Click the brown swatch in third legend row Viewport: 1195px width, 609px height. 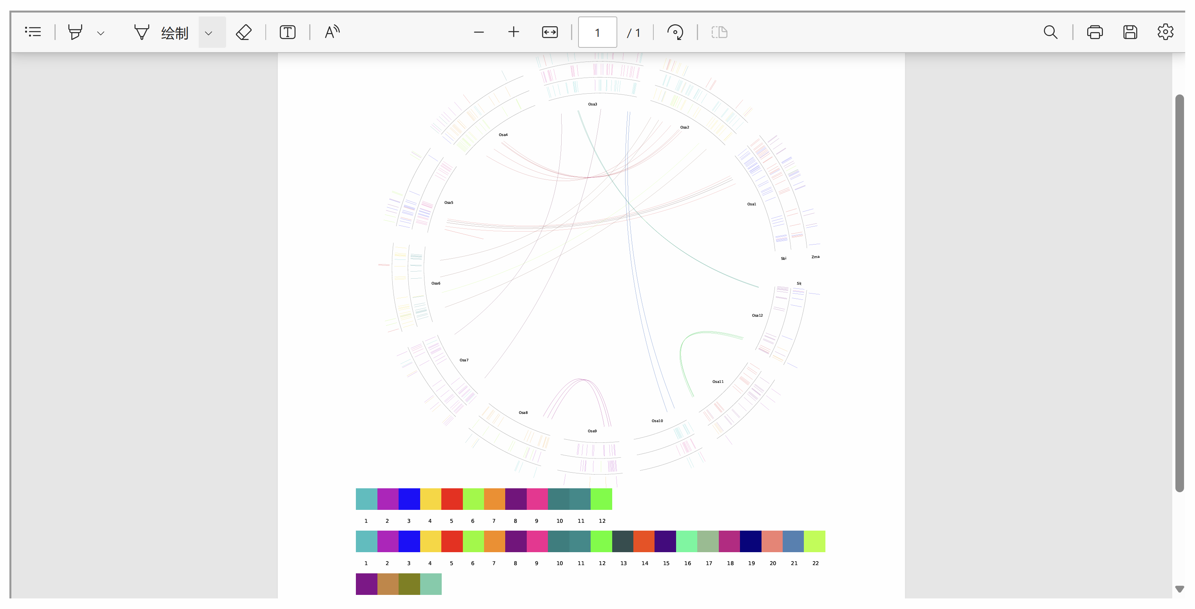[x=388, y=584]
